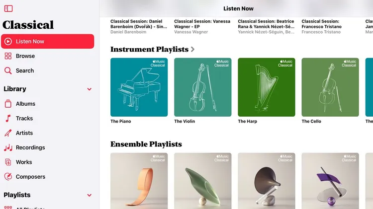The width and height of the screenshot is (373, 209).
Task: Open The Cello playlist title
Action: coord(311,121)
